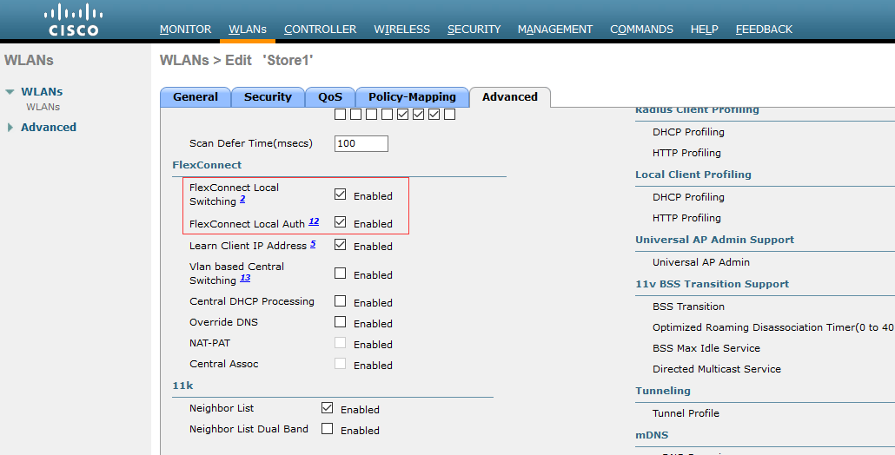Open footnote 2 link for Local Switching

[x=242, y=199]
